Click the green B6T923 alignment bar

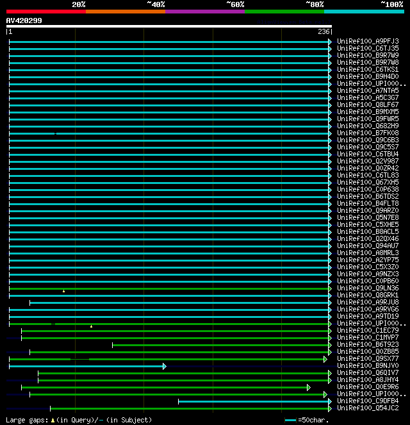pos(221,345)
